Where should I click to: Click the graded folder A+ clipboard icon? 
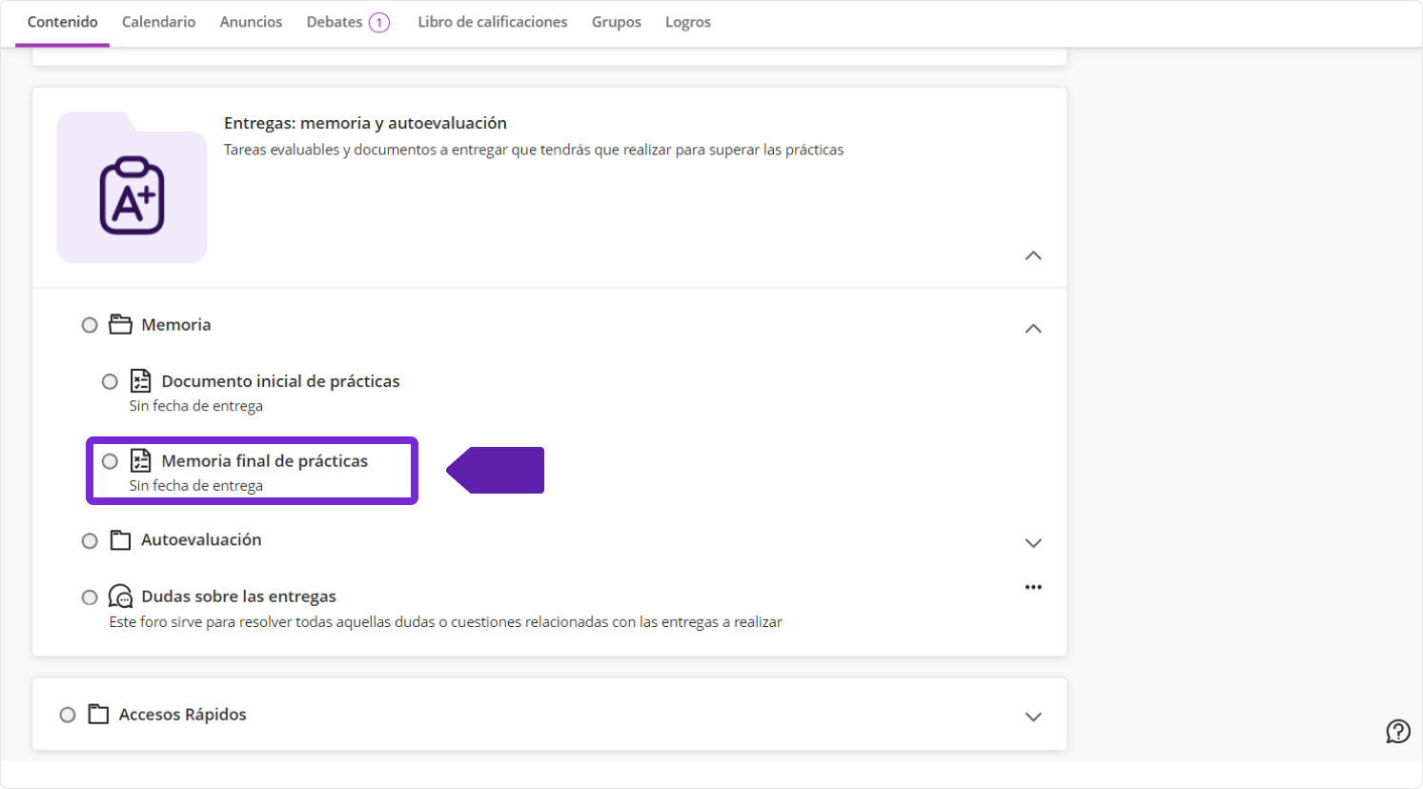[x=132, y=195]
